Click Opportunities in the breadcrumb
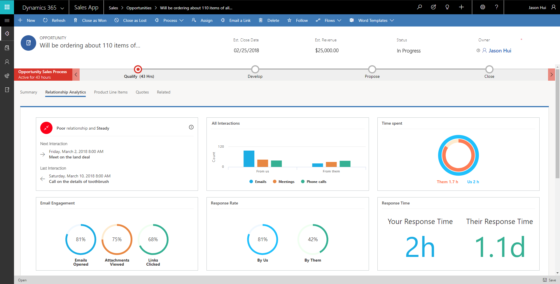Screen dimensions: 560x284 (139, 8)
